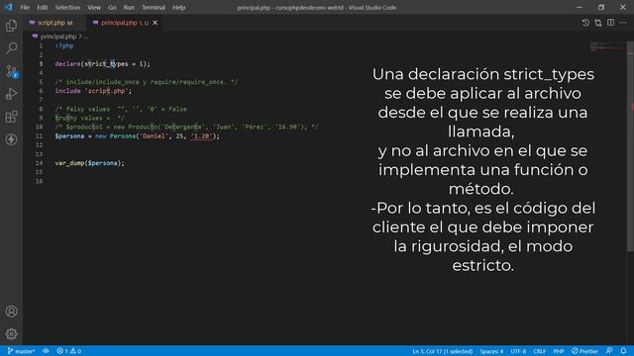The image size is (634, 356).
Task: Open Run and Debug view
Action: [x=11, y=94]
